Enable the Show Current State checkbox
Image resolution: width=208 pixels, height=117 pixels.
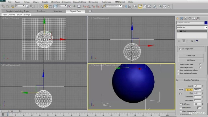click(200, 64)
